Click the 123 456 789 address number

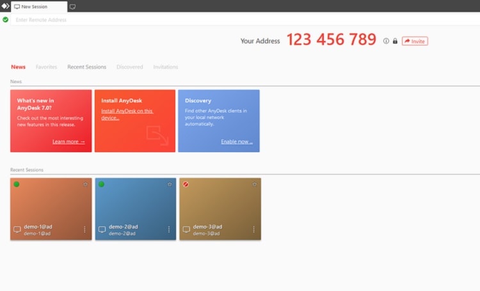pos(332,40)
